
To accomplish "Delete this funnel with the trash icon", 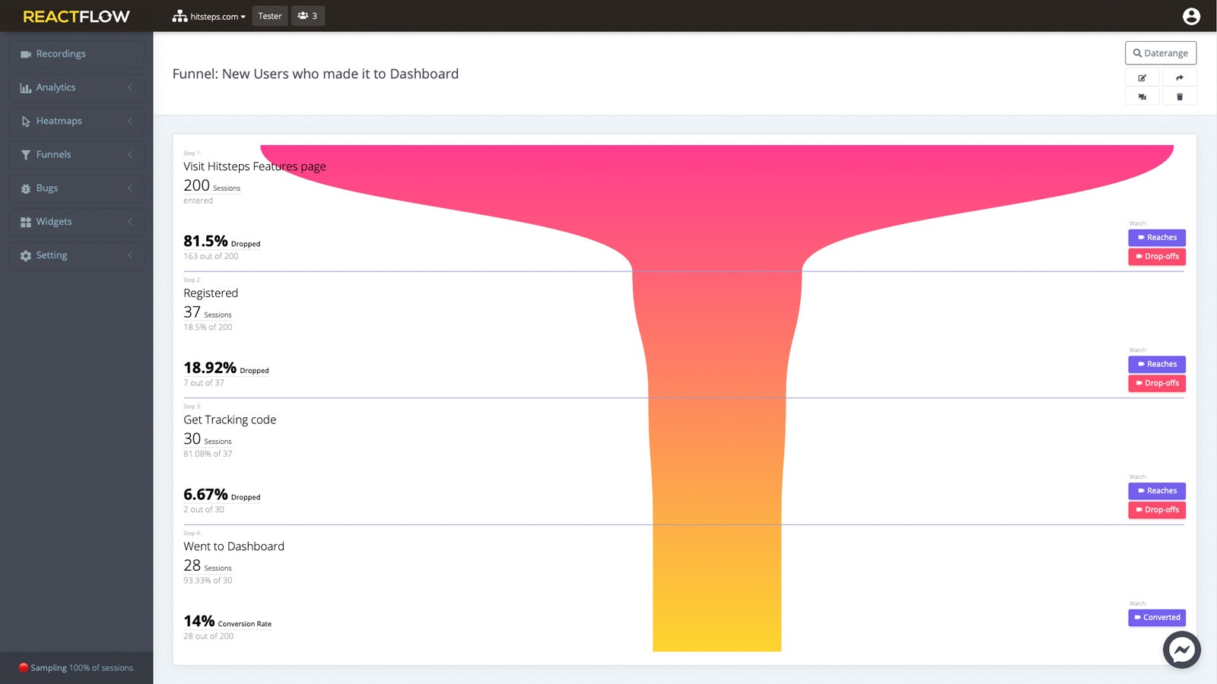I will click(x=1180, y=96).
